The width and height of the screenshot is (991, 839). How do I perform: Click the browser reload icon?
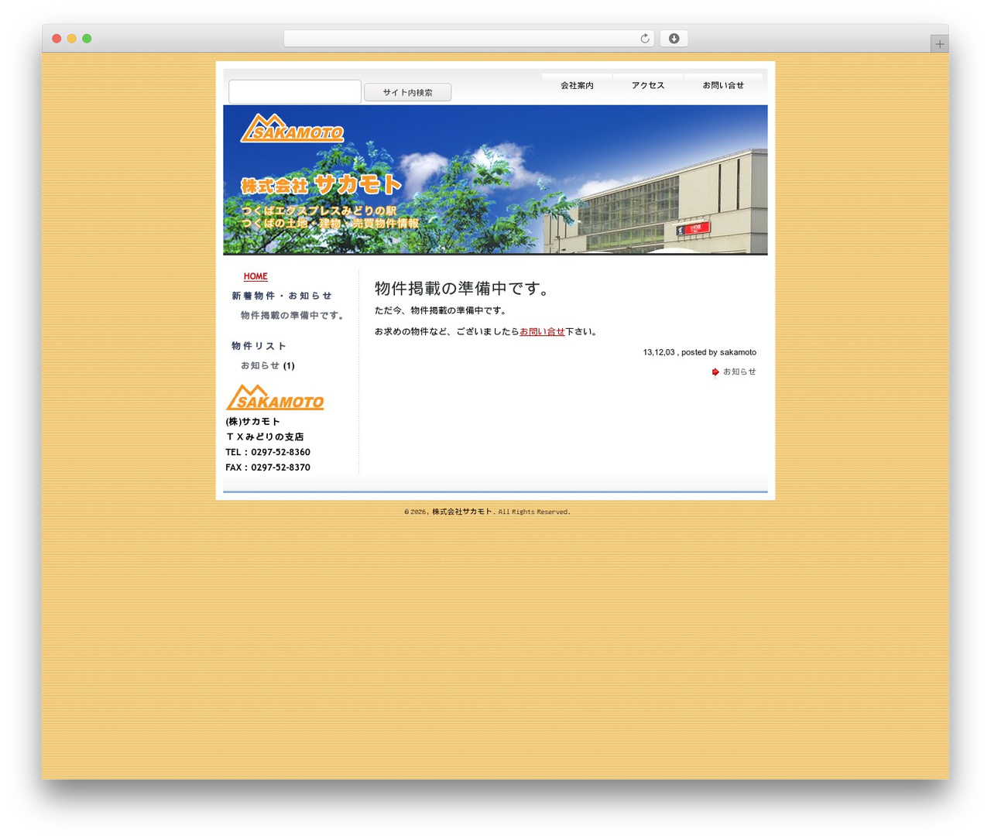pyautogui.click(x=644, y=39)
